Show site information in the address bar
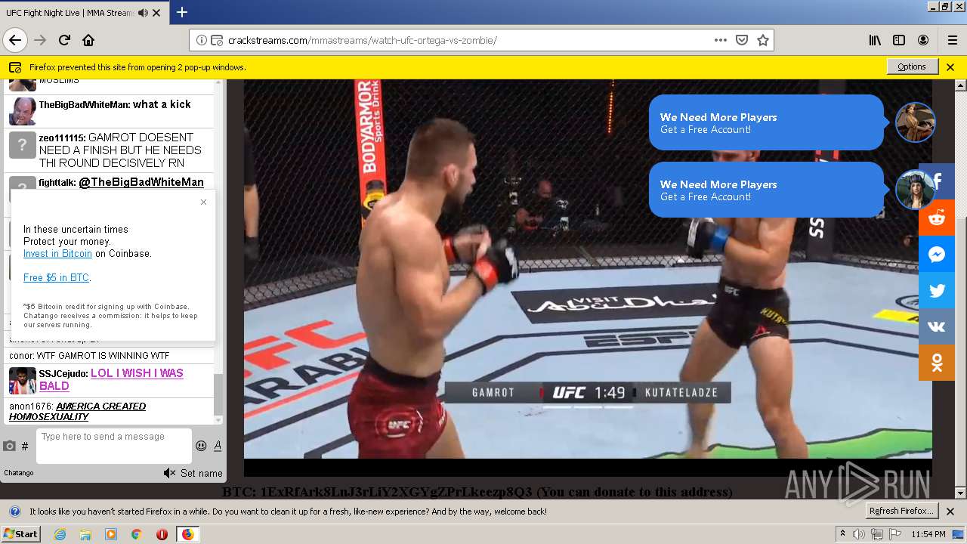Image resolution: width=967 pixels, height=544 pixels. click(202, 40)
